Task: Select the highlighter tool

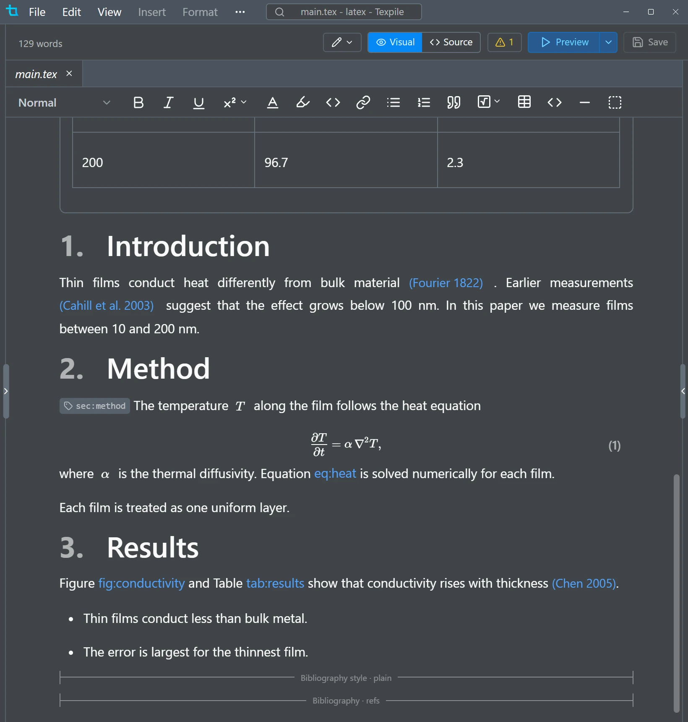Action: [x=303, y=103]
